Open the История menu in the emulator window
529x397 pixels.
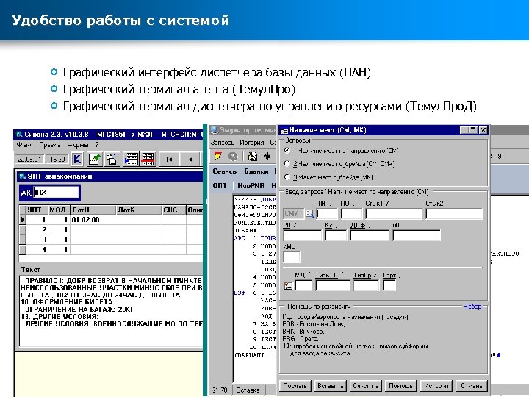point(252,143)
